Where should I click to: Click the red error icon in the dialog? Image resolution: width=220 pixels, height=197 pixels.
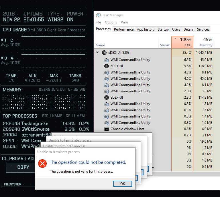42,163
